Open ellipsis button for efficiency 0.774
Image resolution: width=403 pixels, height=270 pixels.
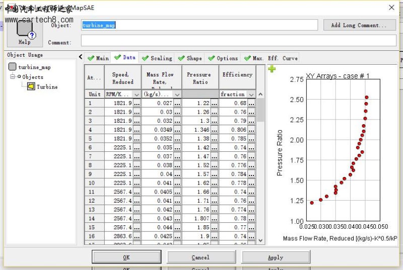[251, 210]
